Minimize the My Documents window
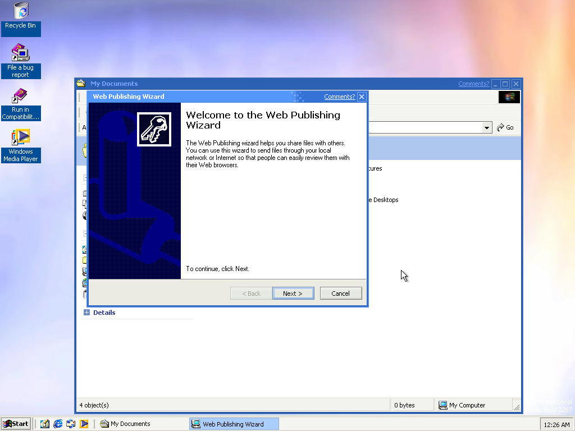 coord(495,84)
